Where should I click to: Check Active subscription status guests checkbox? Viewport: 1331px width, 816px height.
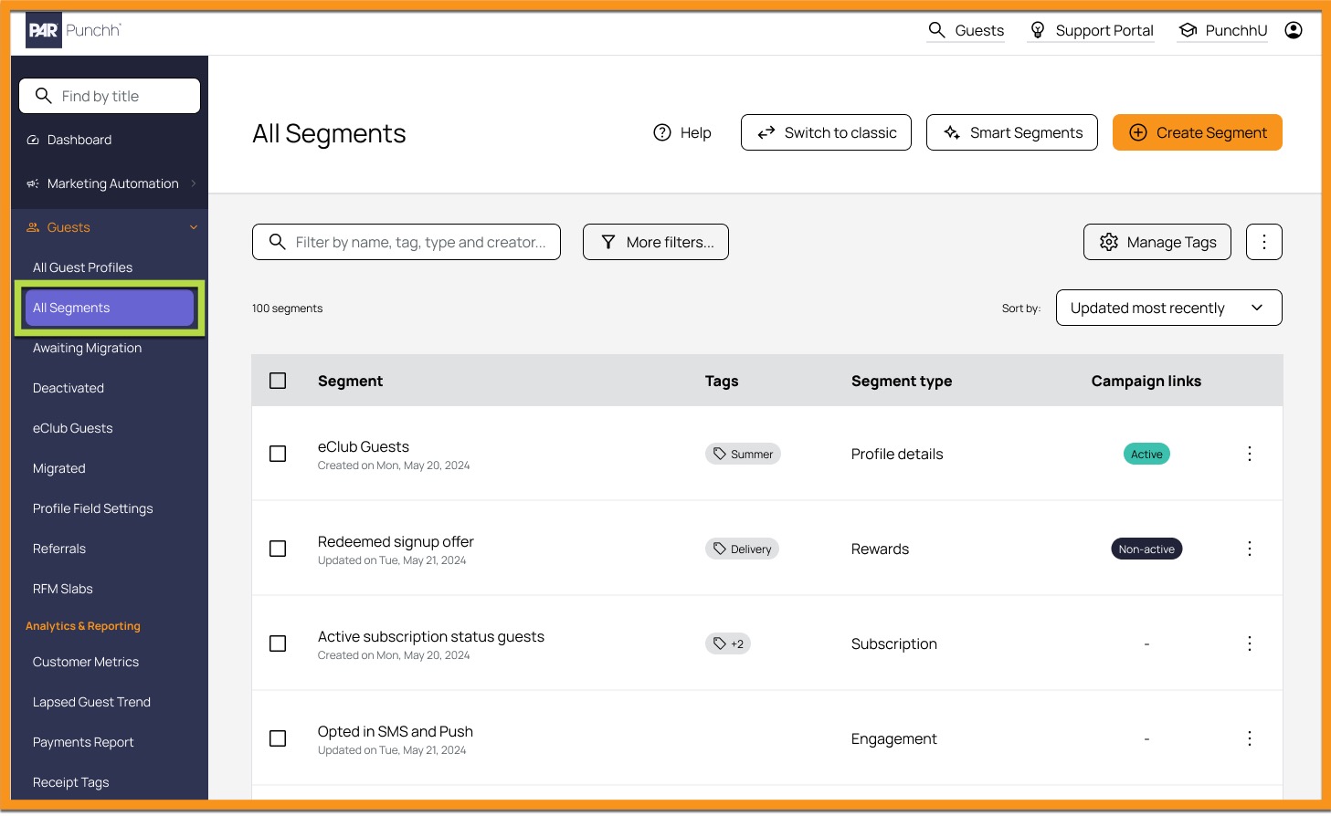click(278, 643)
